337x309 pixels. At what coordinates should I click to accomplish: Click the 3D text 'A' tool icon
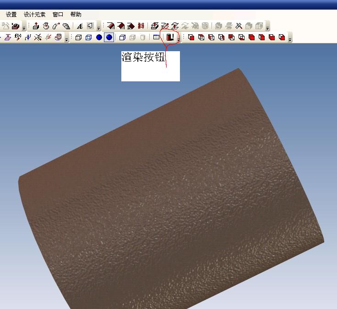[x=80, y=26]
